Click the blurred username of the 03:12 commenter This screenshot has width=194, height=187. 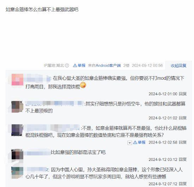coord(38,152)
